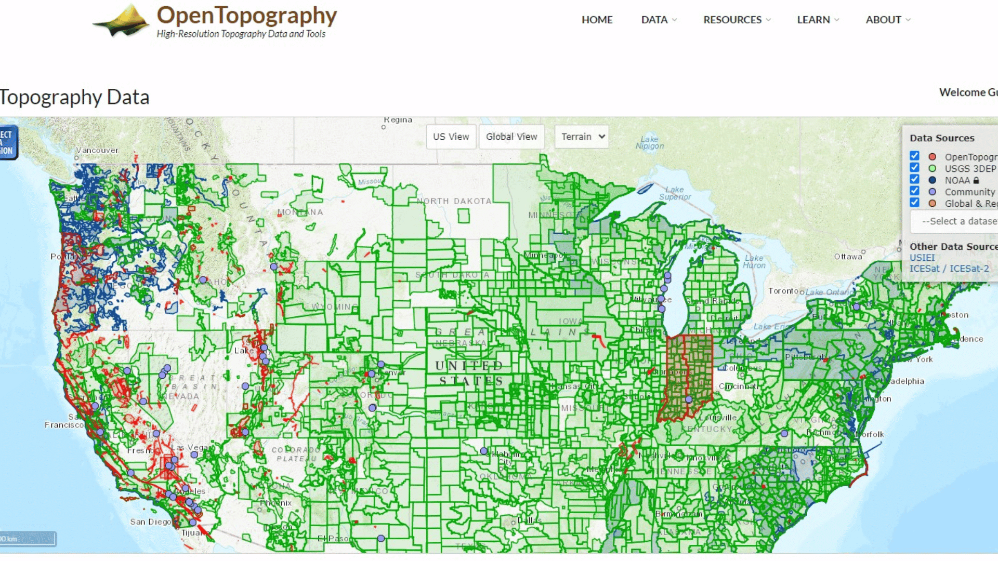
Task: Click the map scale bar
Action: coord(28,539)
